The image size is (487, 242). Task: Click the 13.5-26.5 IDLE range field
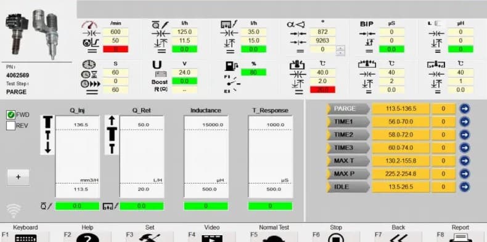(401, 187)
